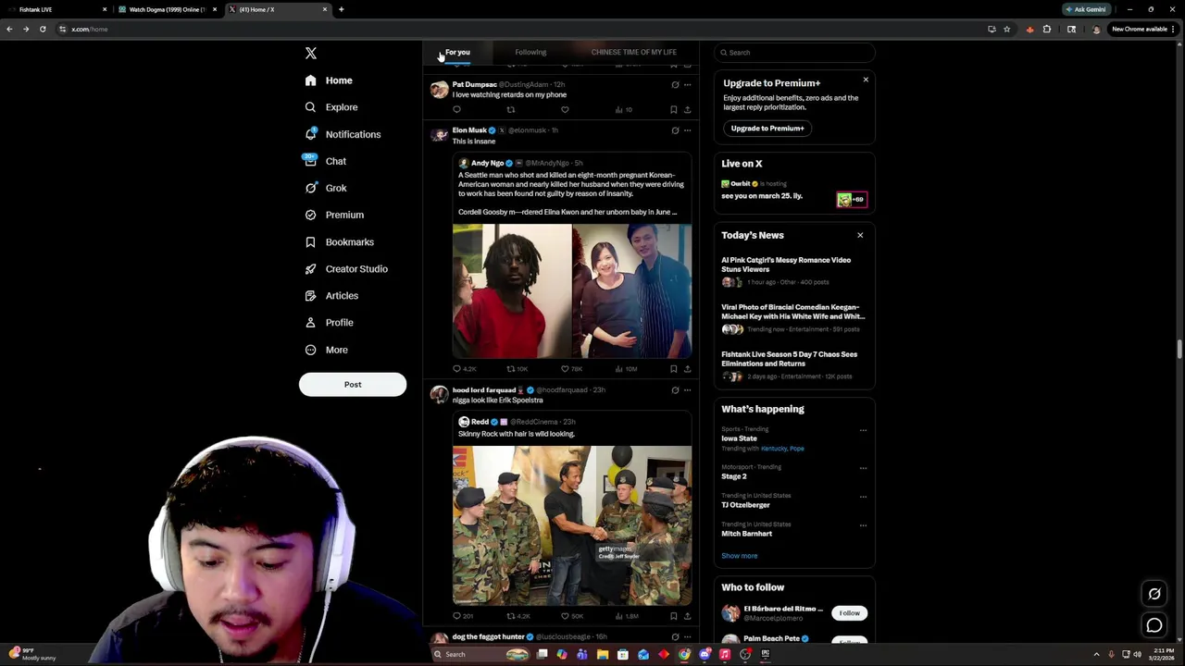
Task: Open Notifications in the sidebar
Action: click(343, 134)
